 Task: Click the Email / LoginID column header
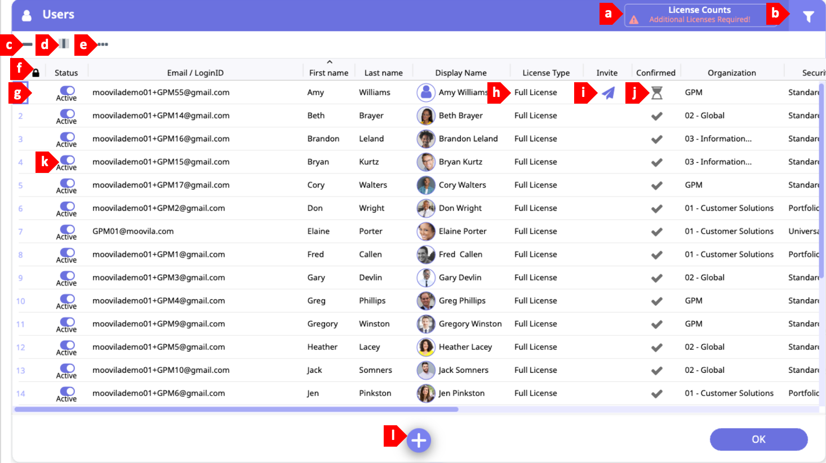[x=195, y=73]
